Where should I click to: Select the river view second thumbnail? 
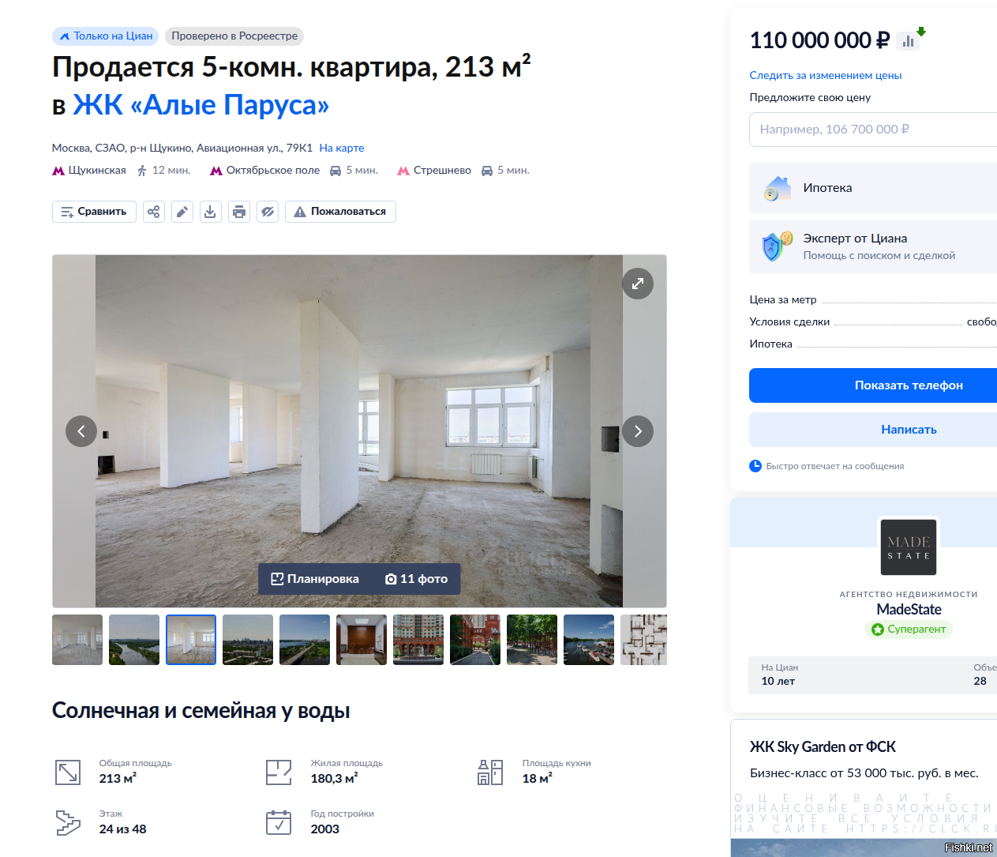(x=134, y=640)
